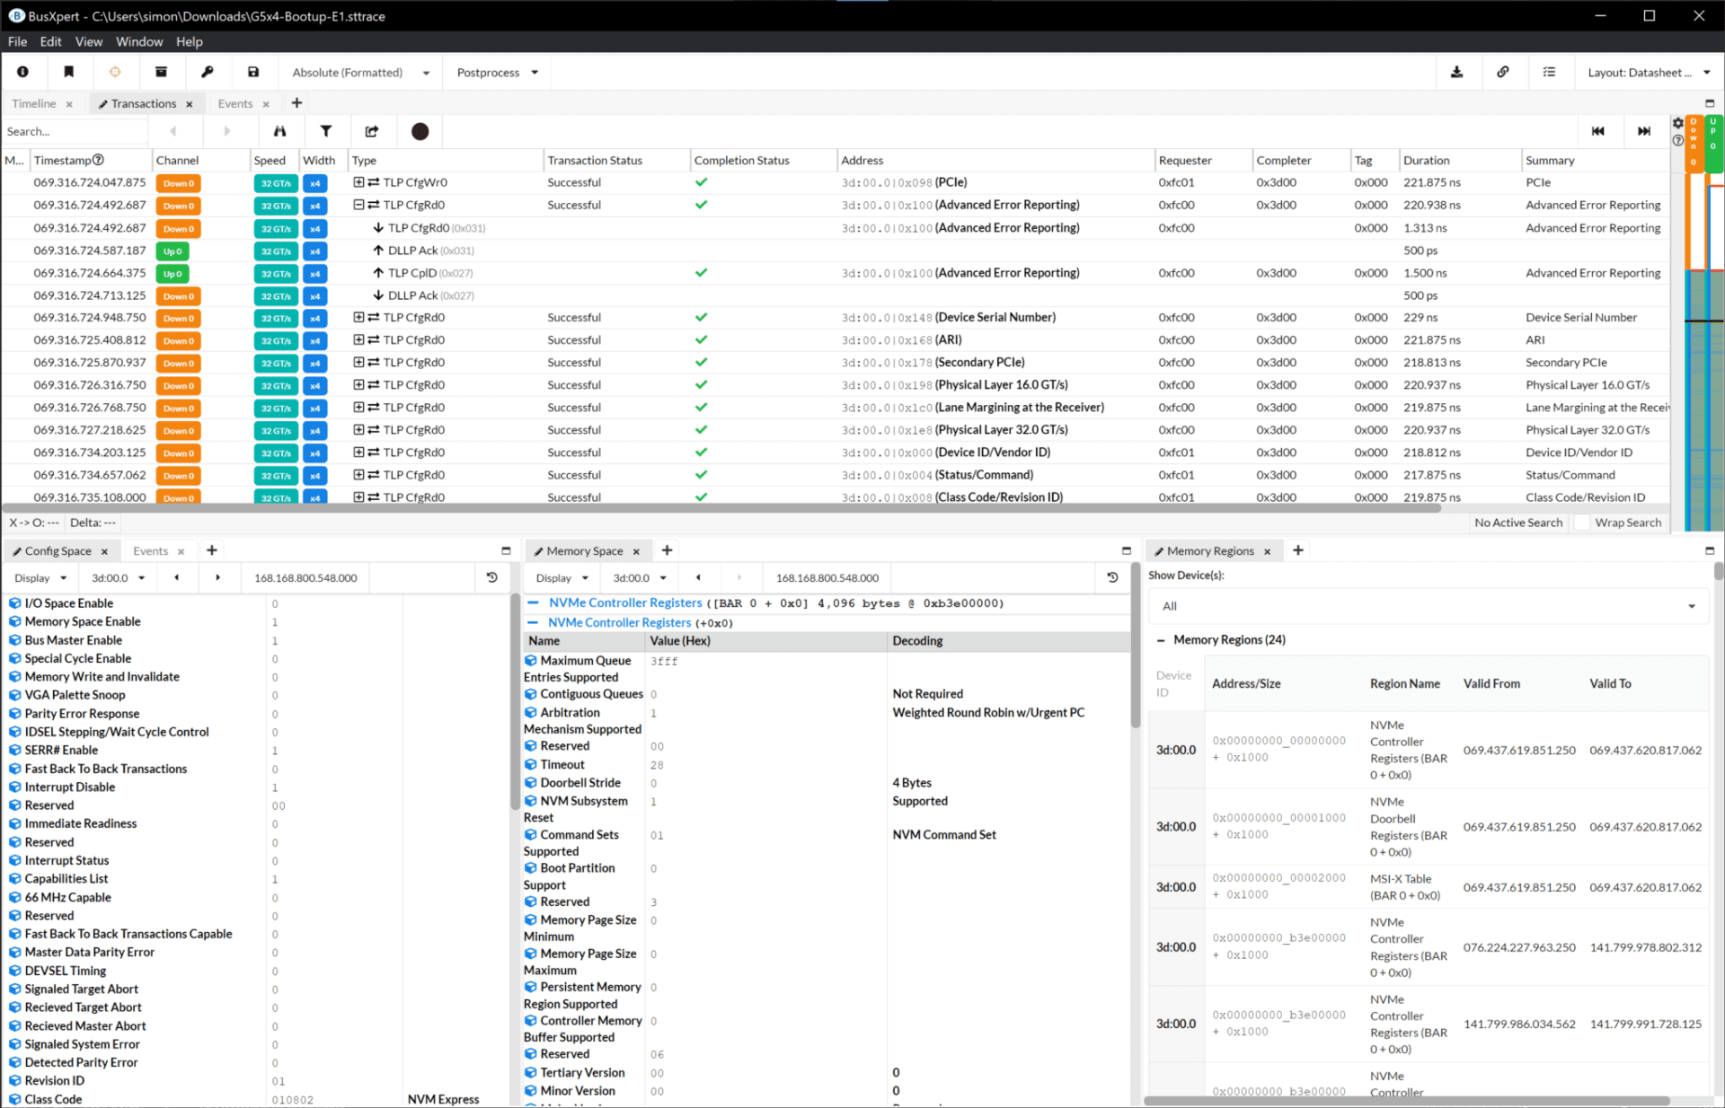Click the link chain icon in the toolbar

click(x=1503, y=72)
